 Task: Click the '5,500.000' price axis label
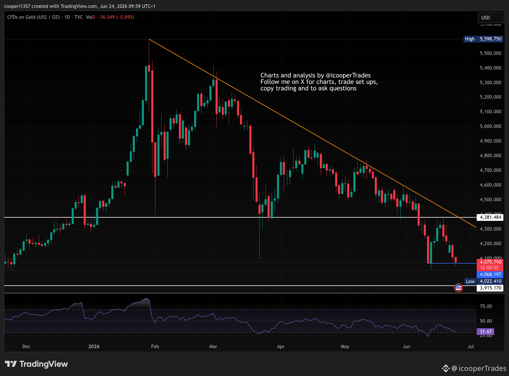pos(490,53)
